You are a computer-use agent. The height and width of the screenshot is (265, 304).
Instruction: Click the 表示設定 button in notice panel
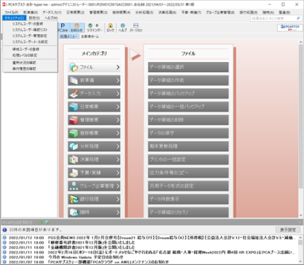[288, 230]
